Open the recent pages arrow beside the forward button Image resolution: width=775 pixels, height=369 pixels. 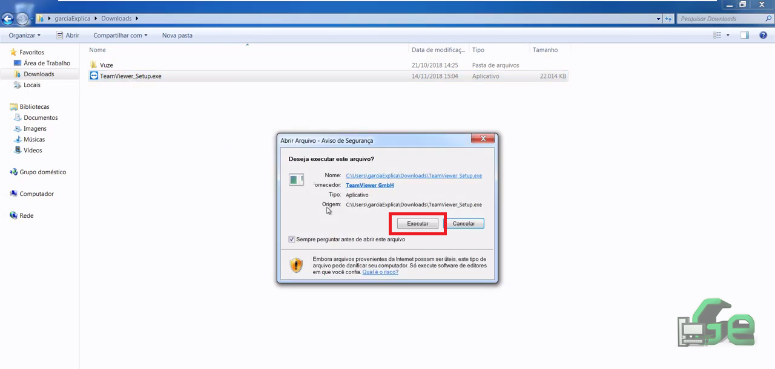pos(32,19)
